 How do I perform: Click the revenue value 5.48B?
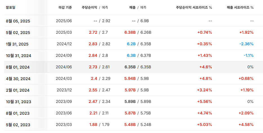pos(130,125)
